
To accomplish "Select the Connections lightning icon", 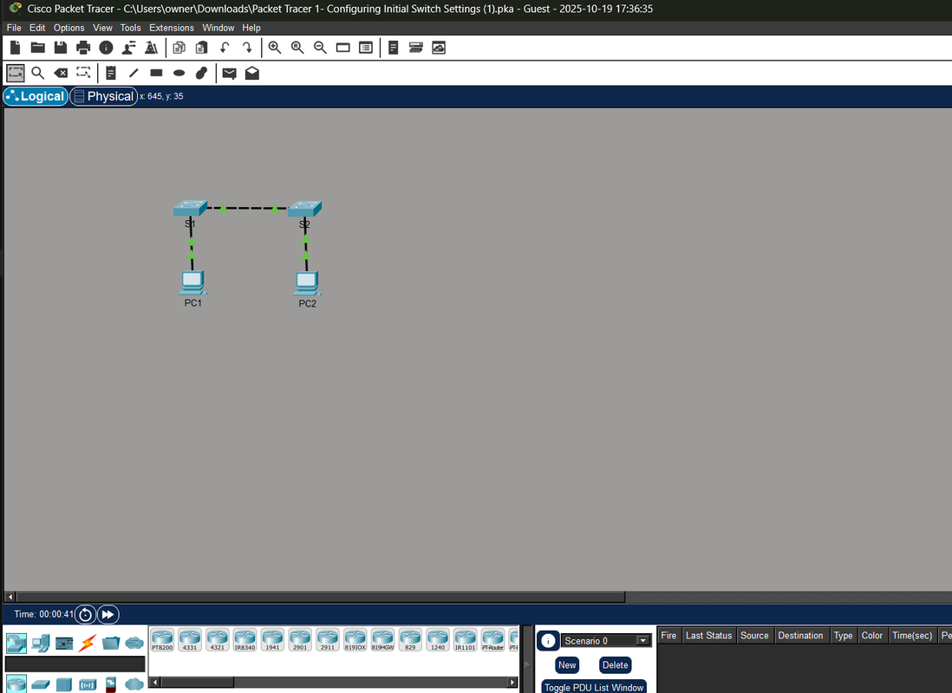I will pyautogui.click(x=88, y=643).
